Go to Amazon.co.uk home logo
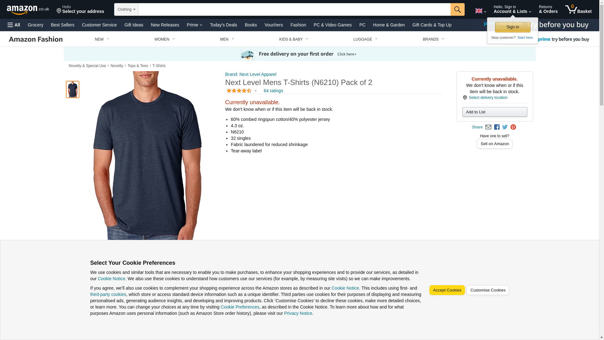The image size is (604, 340). click(28, 10)
